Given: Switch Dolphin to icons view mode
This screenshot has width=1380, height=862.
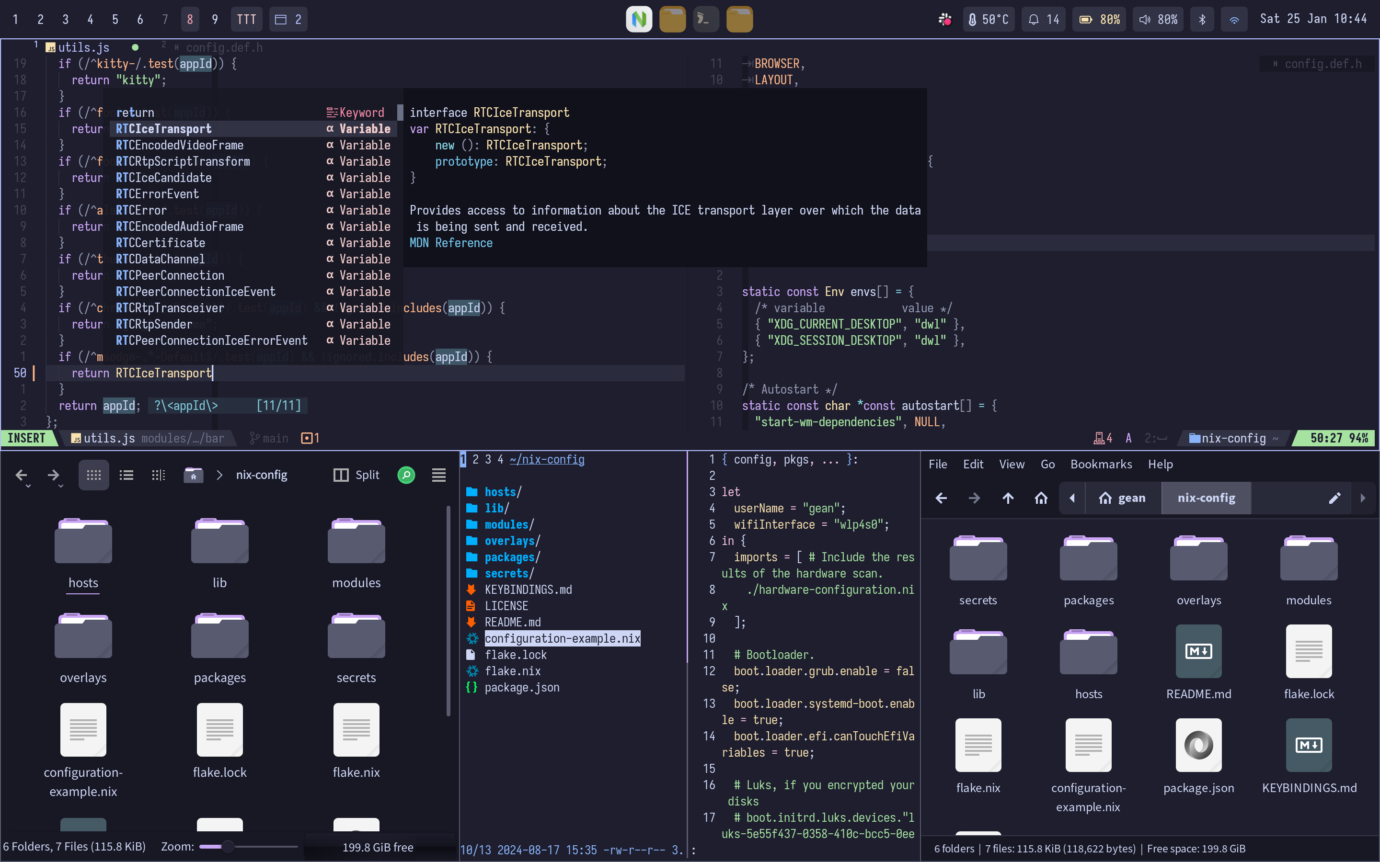Looking at the screenshot, I should coord(93,475).
